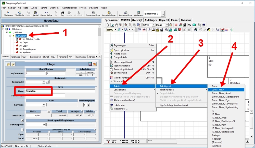Toggle Gruppér tekster checked item
255x148 pixels.
pyautogui.click(x=182, y=93)
